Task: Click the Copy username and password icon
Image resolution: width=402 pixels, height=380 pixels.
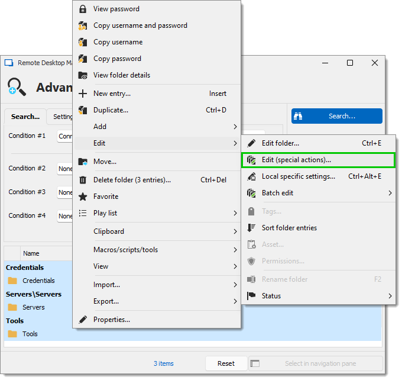Action: point(83,25)
